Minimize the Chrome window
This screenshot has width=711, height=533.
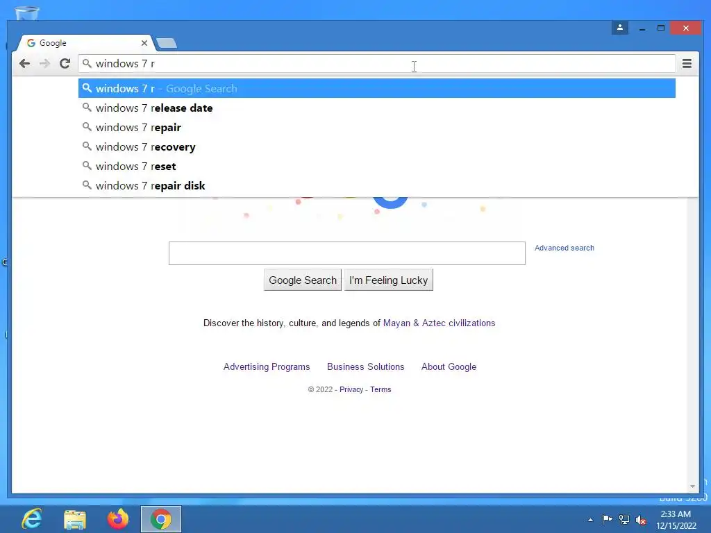click(x=642, y=28)
